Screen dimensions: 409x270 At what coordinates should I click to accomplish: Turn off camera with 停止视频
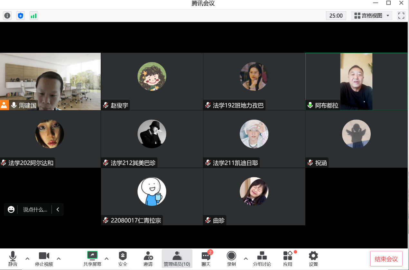tap(44, 259)
